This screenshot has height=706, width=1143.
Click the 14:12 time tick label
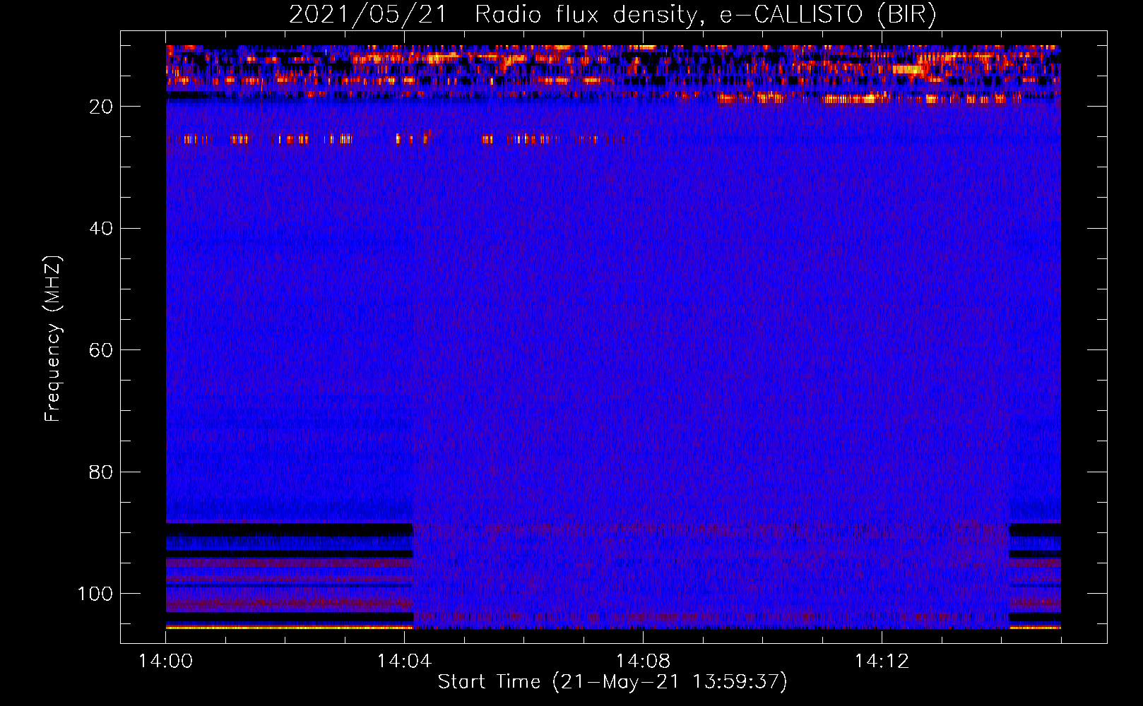pos(882,662)
